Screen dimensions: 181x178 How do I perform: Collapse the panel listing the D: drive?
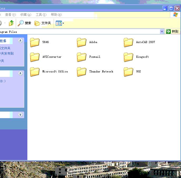tap(21, 74)
